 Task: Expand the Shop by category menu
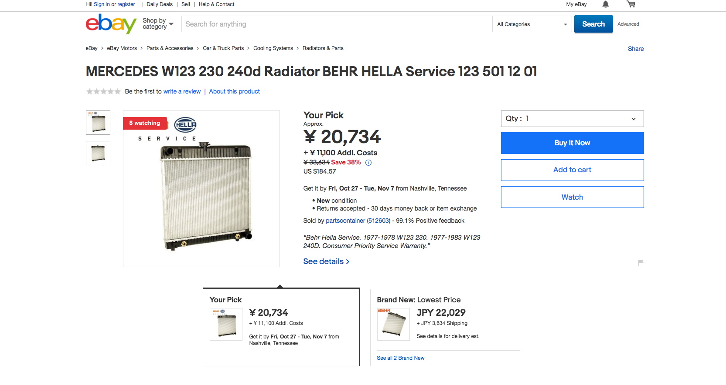pyautogui.click(x=158, y=24)
